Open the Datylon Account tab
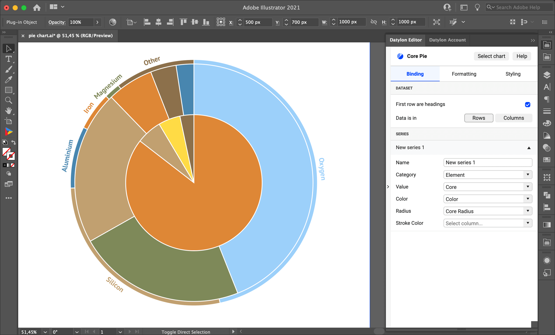 (448, 40)
